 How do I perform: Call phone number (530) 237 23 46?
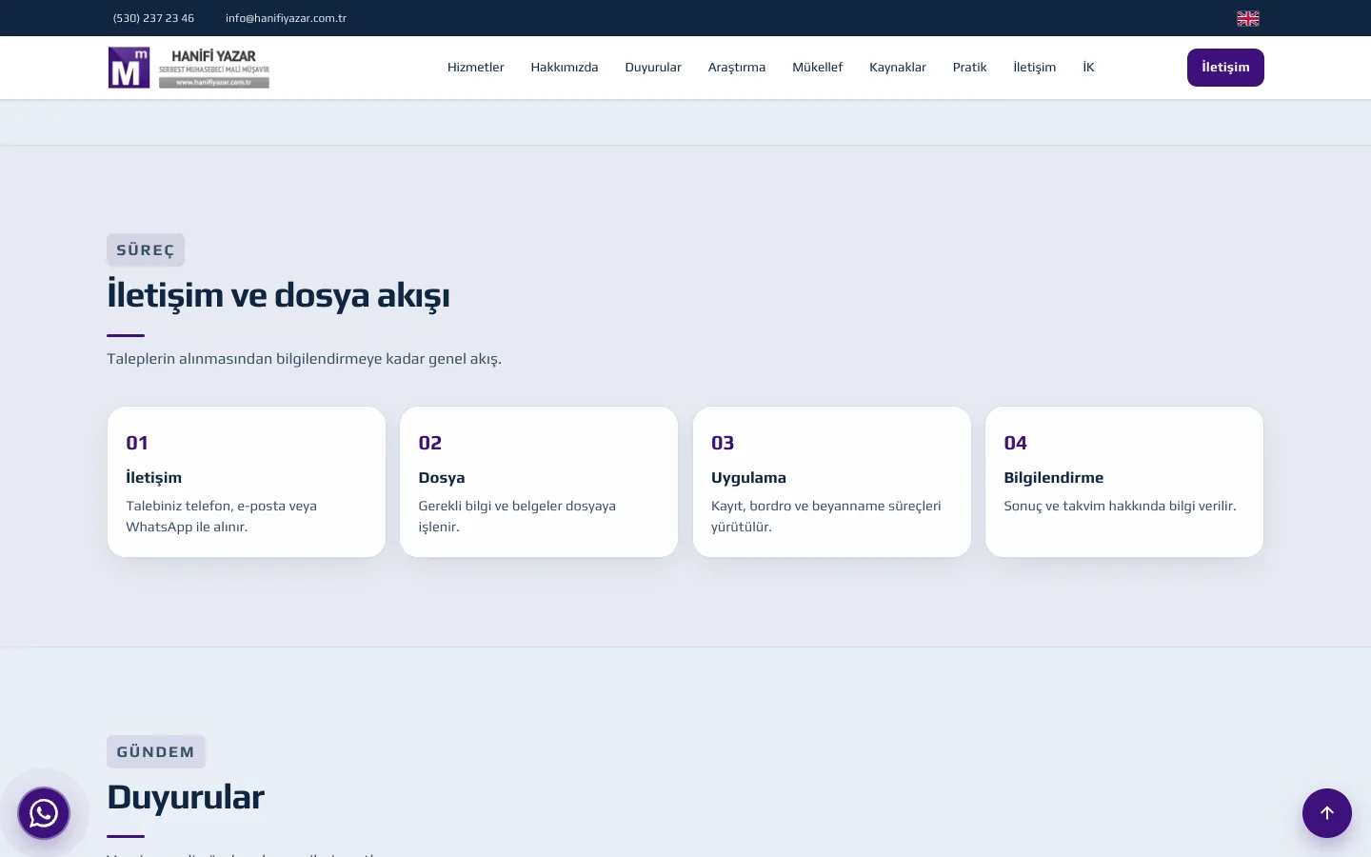click(x=153, y=18)
